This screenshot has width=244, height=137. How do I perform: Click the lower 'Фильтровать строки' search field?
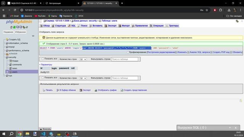(x=125, y=78)
